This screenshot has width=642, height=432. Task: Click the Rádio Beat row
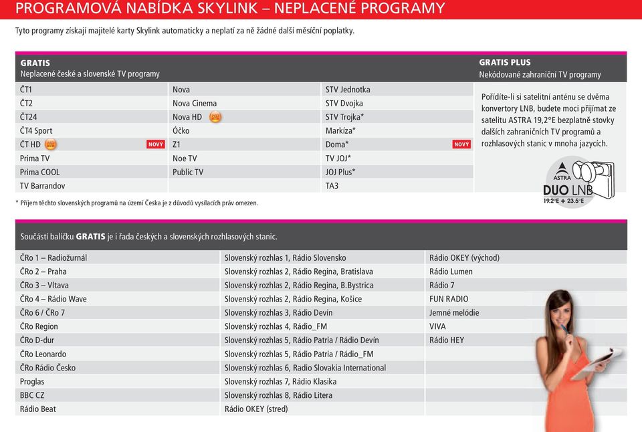[x=117, y=409]
